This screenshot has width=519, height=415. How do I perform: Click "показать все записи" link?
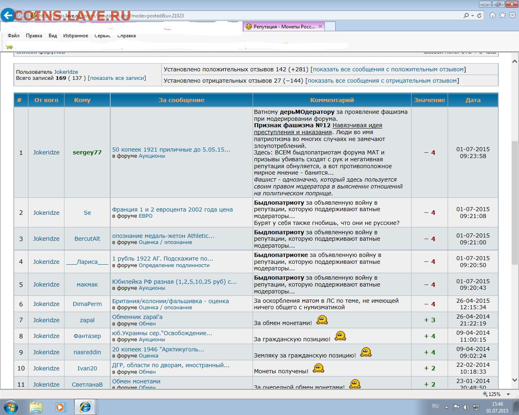coord(117,78)
